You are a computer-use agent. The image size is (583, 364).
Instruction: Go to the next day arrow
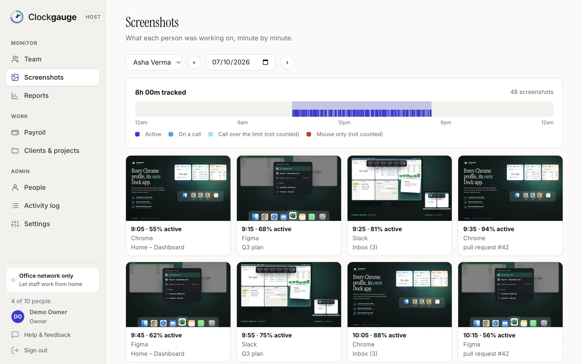287,62
